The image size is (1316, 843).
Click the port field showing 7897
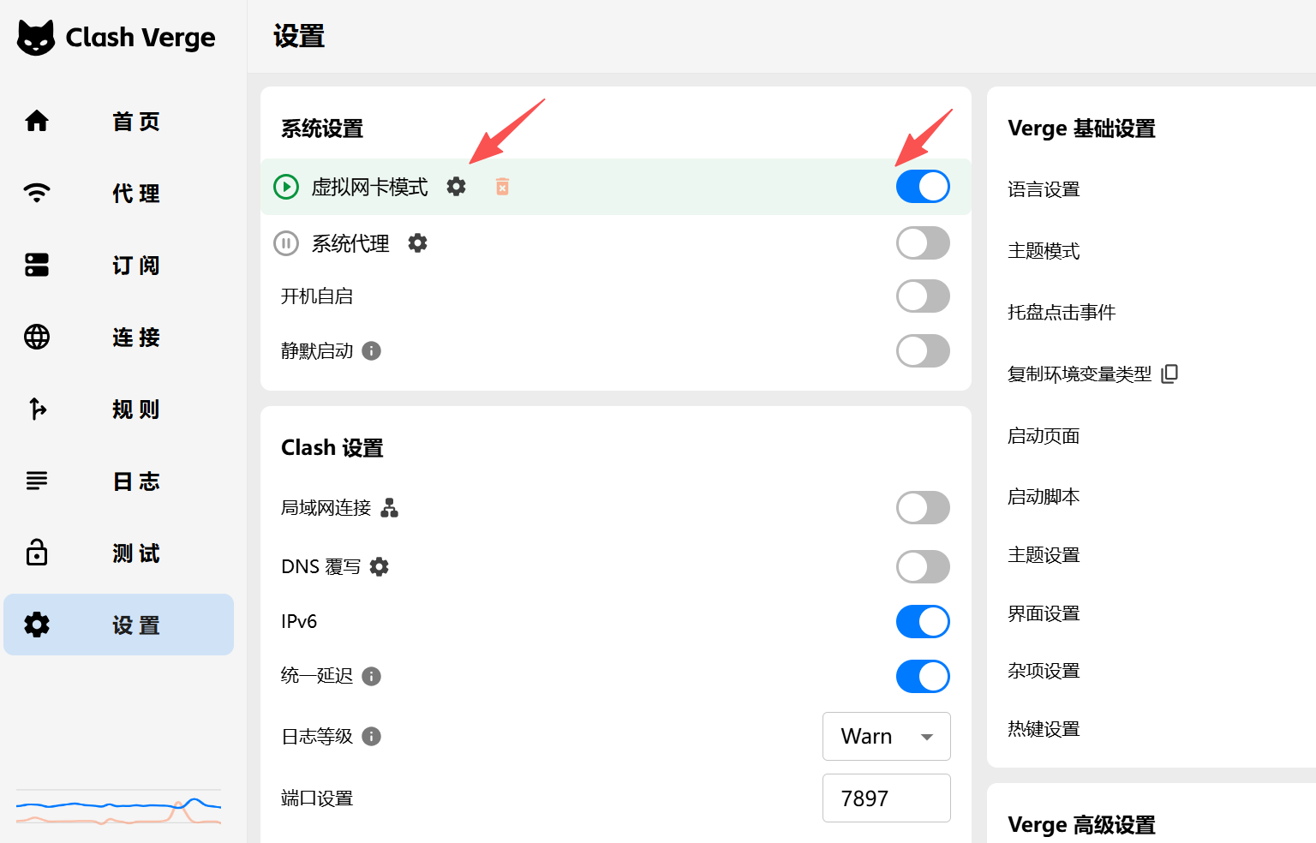[886, 798]
